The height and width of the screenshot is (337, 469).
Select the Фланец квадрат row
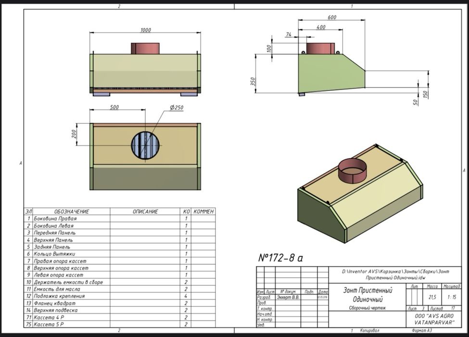click(120, 303)
